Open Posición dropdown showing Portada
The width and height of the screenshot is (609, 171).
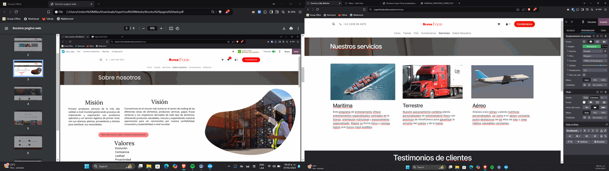point(593,51)
